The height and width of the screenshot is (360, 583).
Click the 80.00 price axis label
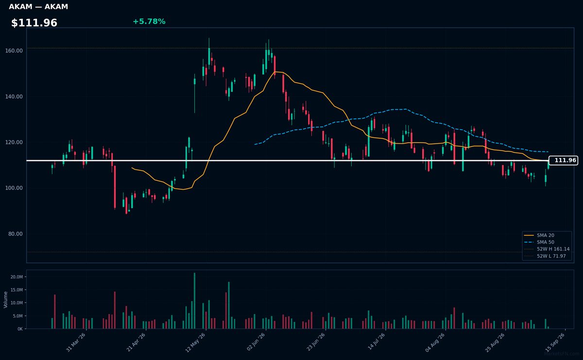pyautogui.click(x=16, y=234)
